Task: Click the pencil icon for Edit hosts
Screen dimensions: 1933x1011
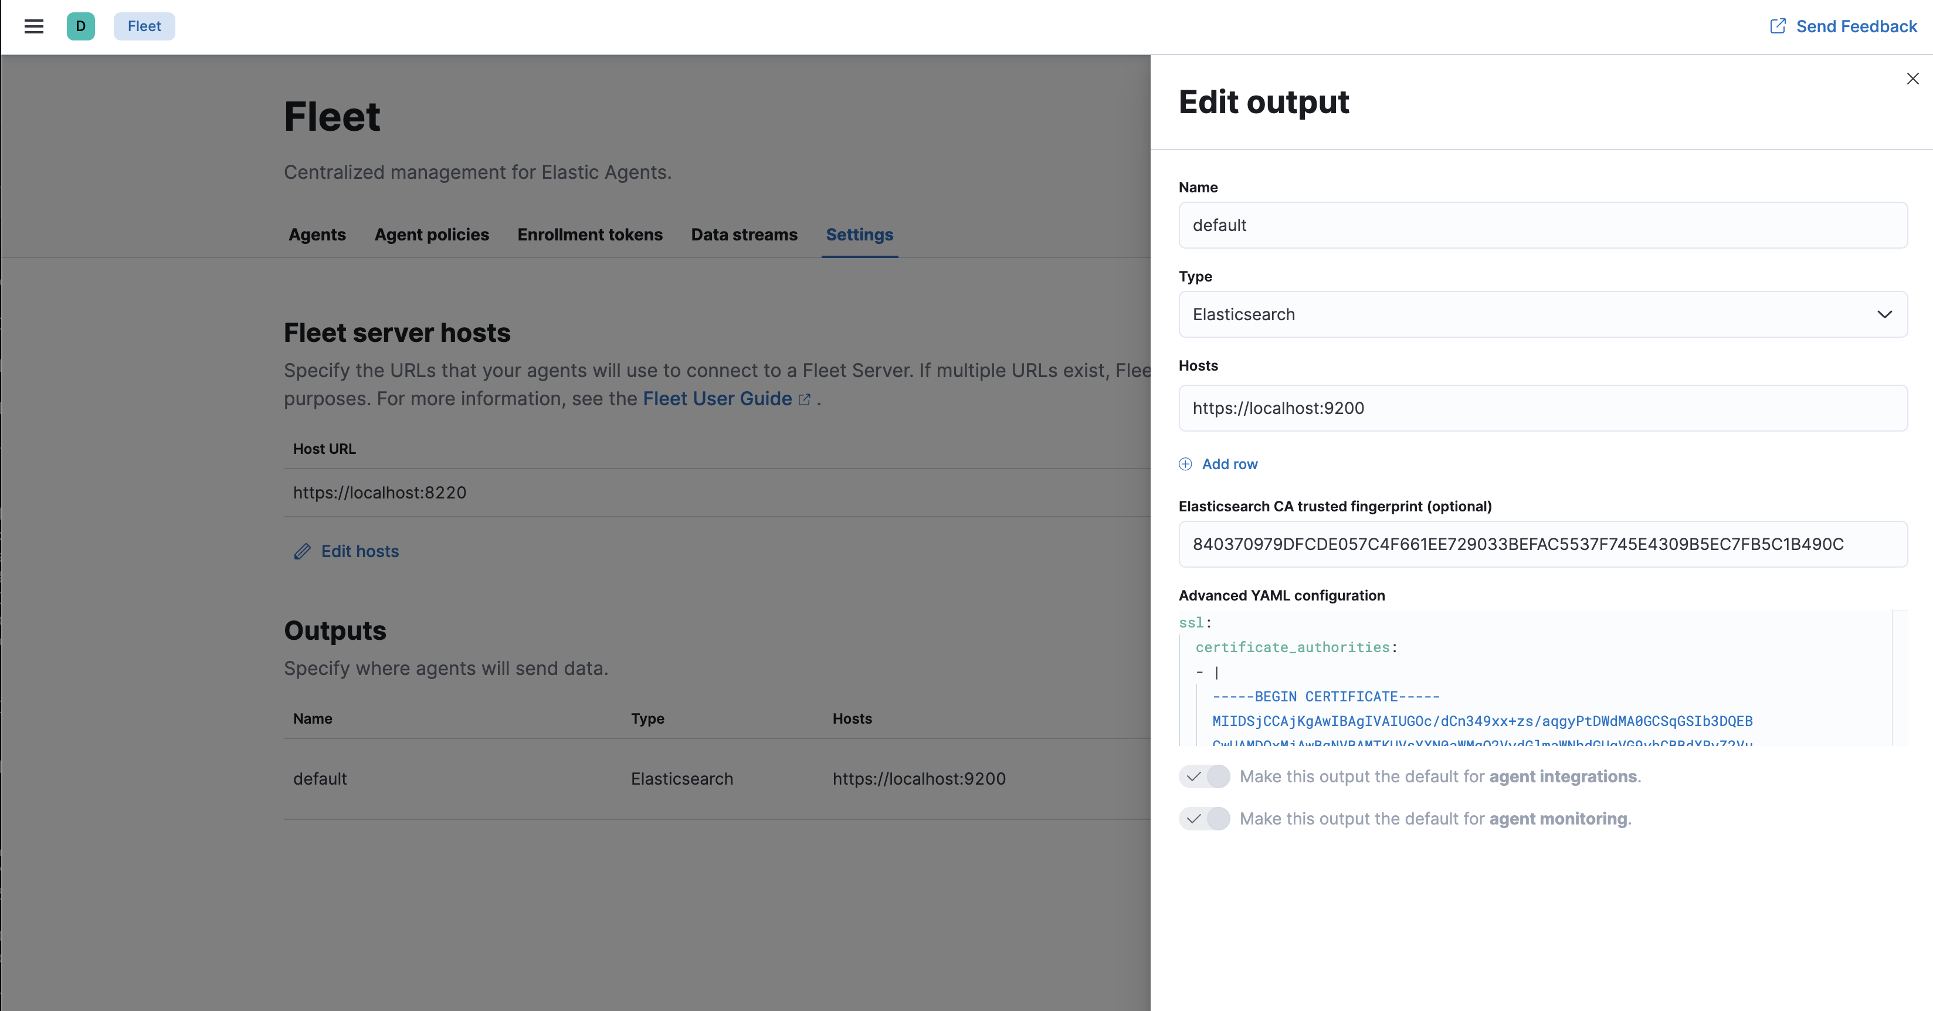Action: pos(303,552)
